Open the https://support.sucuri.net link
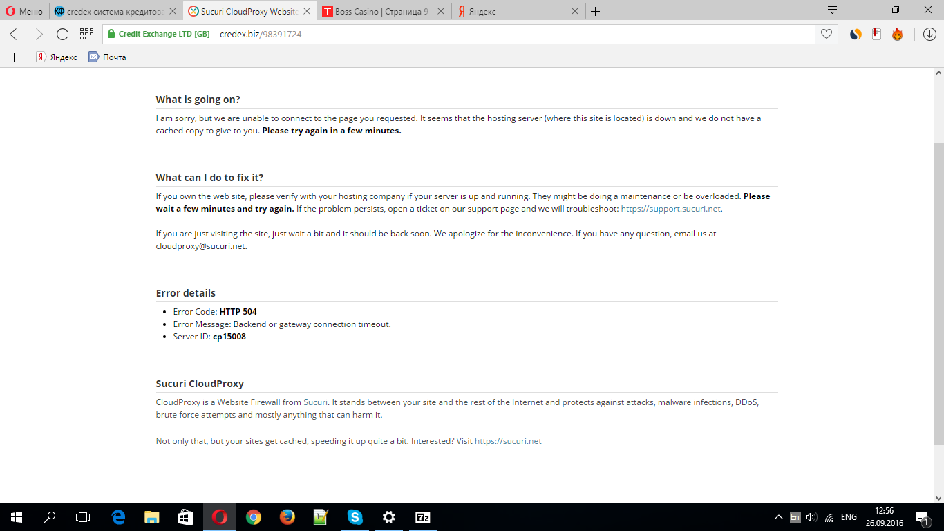 point(671,209)
